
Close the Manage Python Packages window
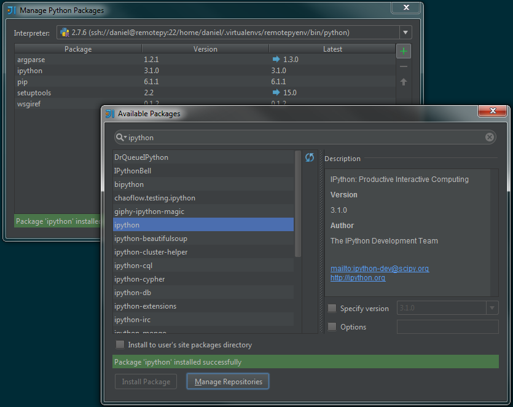point(406,7)
